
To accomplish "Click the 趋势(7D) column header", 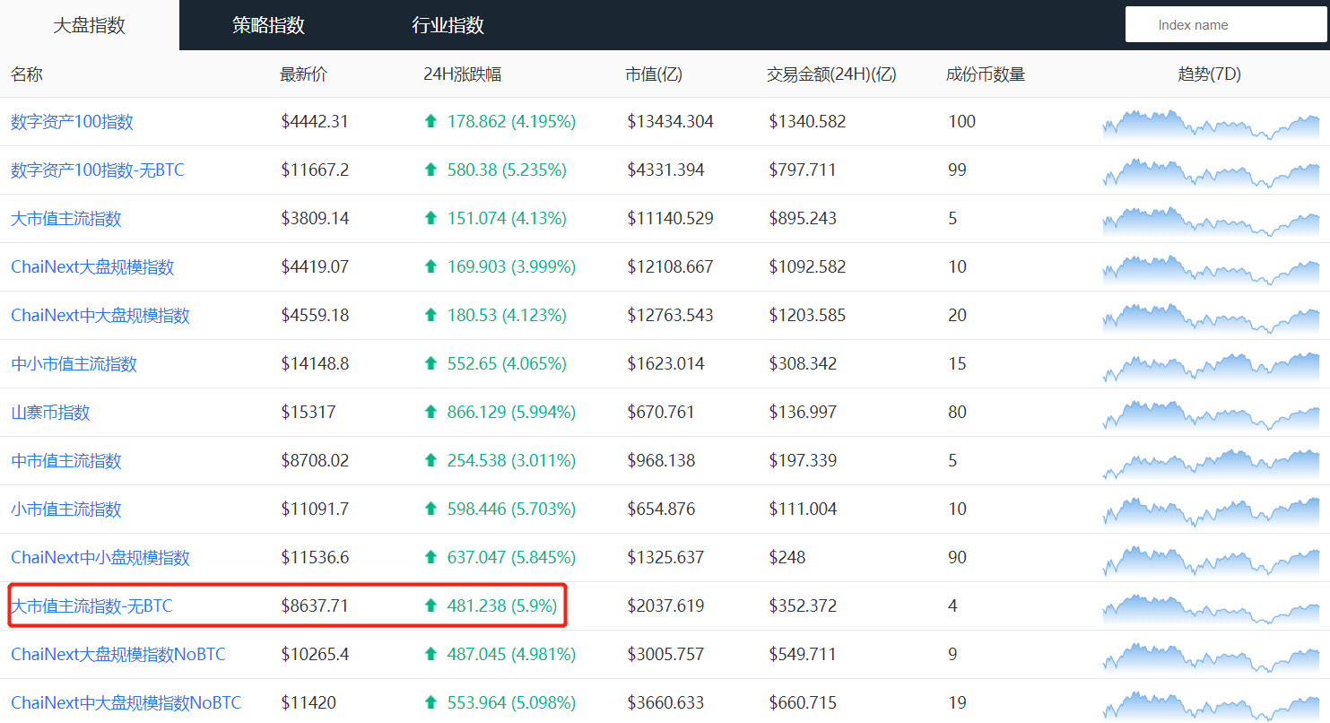I will pyautogui.click(x=1210, y=74).
